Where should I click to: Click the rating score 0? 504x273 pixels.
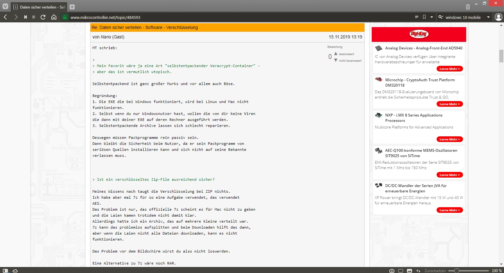pos(330,57)
